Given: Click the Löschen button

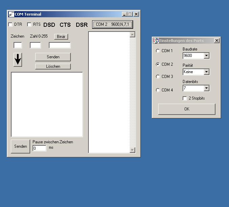Looking at the screenshot, I should click(x=53, y=66).
